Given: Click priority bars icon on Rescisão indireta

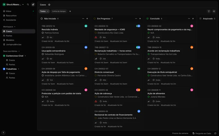Looking at the screenshot, I should pyautogui.click(x=43, y=38).
